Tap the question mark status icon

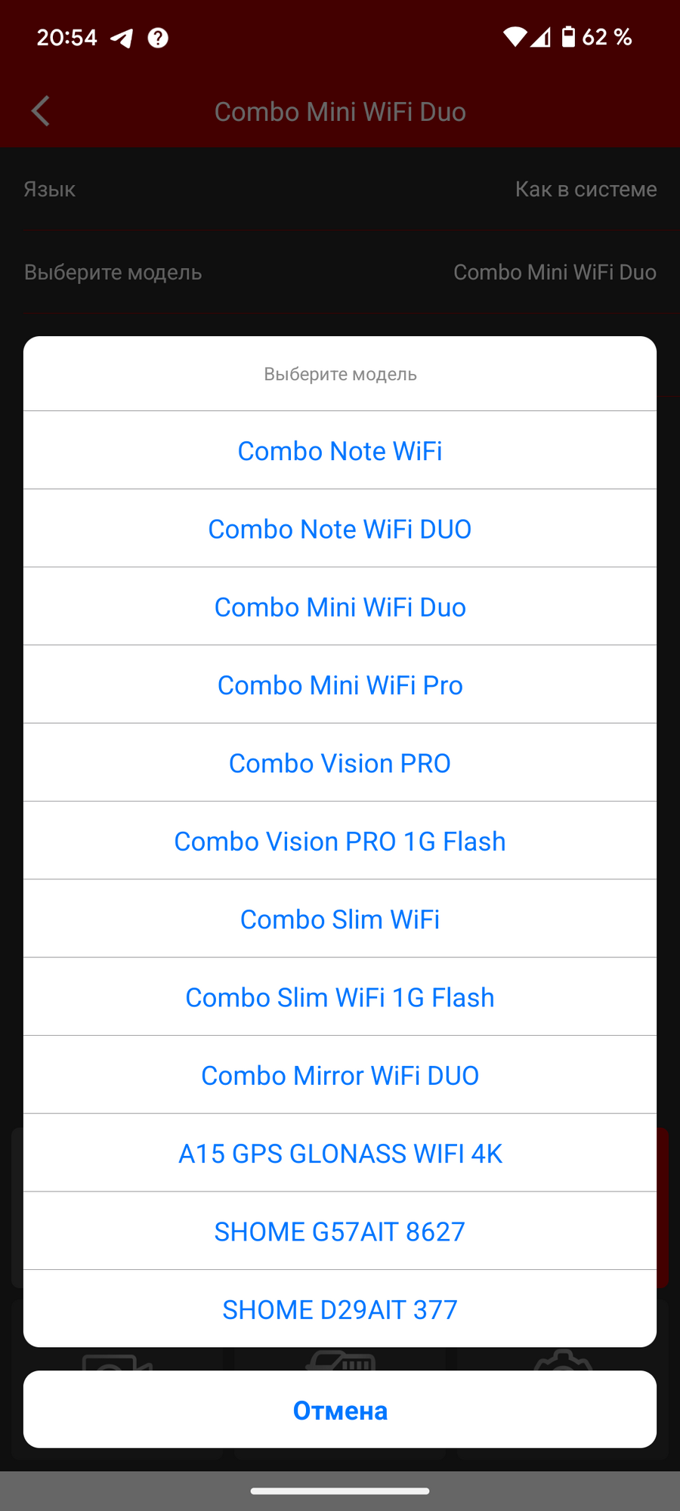pyautogui.click(x=158, y=38)
